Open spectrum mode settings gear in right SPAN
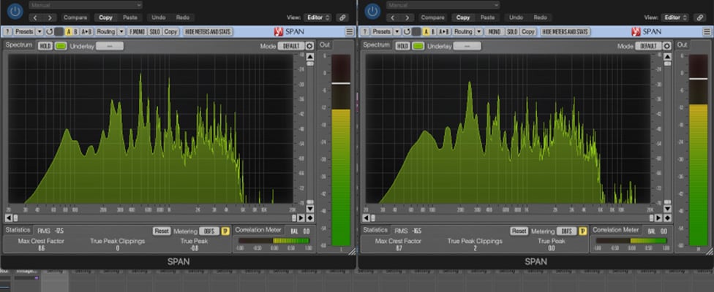The image size is (714, 292). tap(667, 46)
